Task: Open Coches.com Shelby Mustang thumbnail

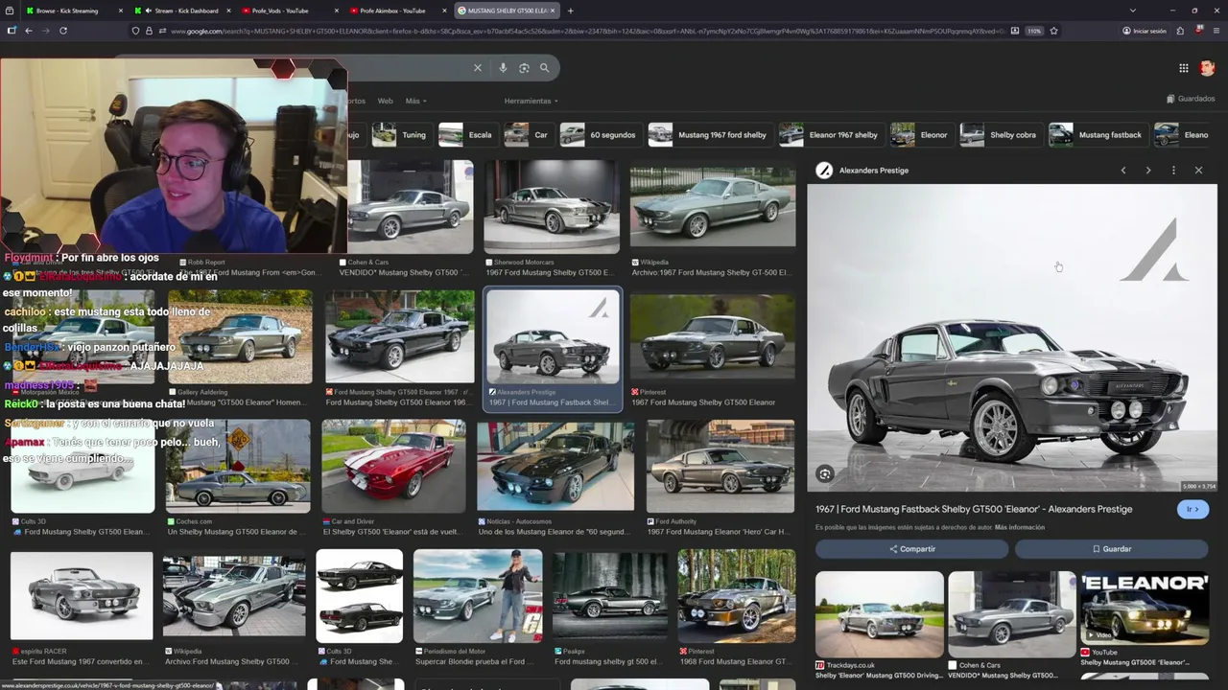Action: pyautogui.click(x=238, y=466)
